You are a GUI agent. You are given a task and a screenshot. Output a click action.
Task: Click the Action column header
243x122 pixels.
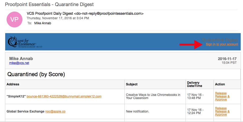tap(220, 84)
